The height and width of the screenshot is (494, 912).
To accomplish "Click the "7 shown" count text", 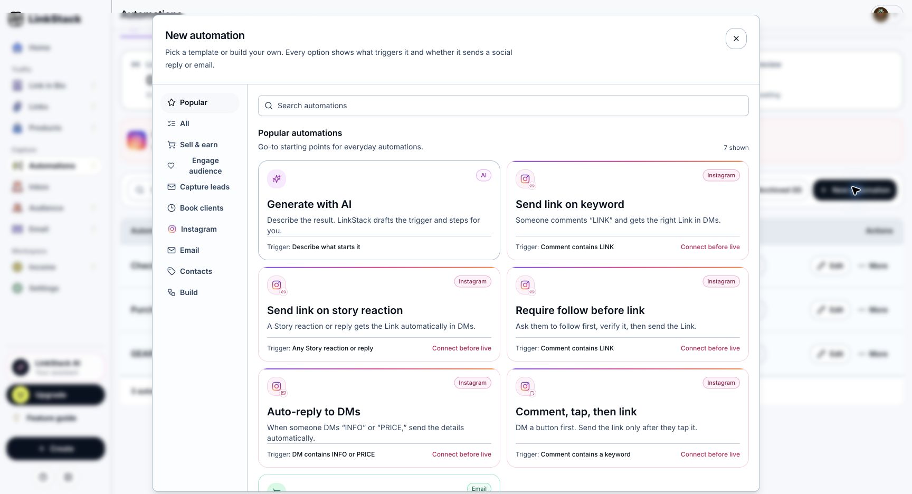I will click(736, 148).
